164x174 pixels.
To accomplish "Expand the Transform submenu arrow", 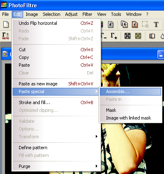I will click(x=97, y=137).
